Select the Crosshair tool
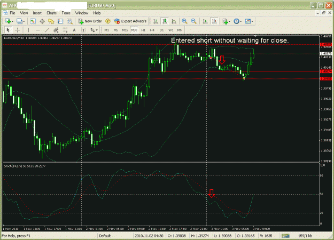Viewport: 334px width, 240px height. [x=18, y=30]
